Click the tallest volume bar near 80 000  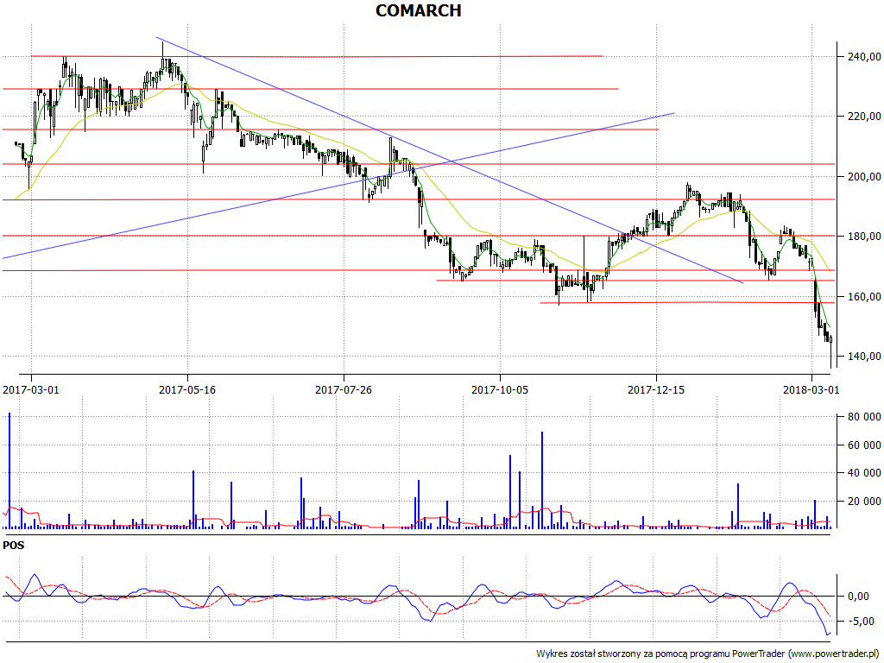point(9,470)
